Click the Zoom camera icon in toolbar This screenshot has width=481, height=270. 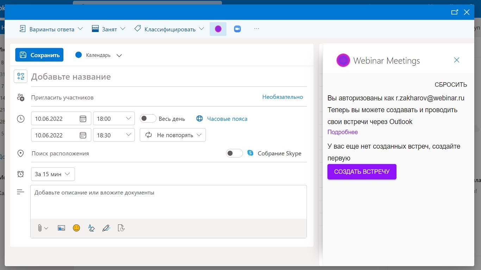tap(237, 29)
